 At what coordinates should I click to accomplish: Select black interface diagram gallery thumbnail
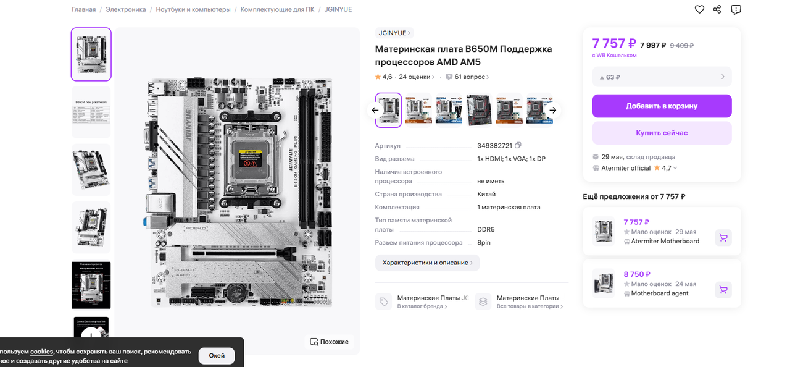pyautogui.click(x=91, y=285)
